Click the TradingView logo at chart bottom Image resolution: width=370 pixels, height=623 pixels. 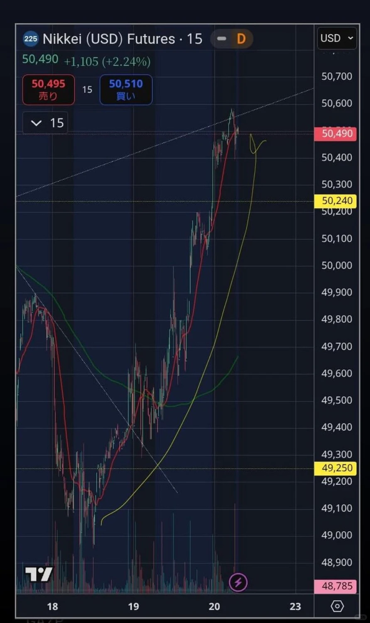(39, 574)
